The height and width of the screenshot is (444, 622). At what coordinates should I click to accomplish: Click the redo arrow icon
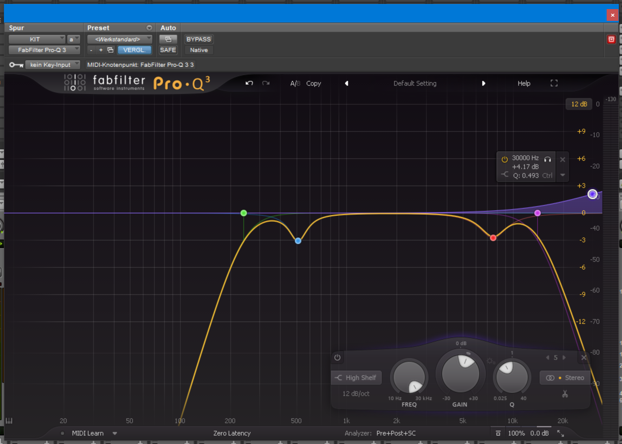click(266, 83)
